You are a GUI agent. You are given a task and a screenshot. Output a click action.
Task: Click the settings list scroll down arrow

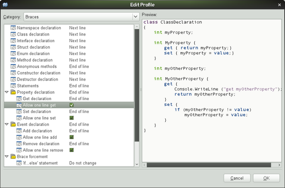tap(137, 164)
